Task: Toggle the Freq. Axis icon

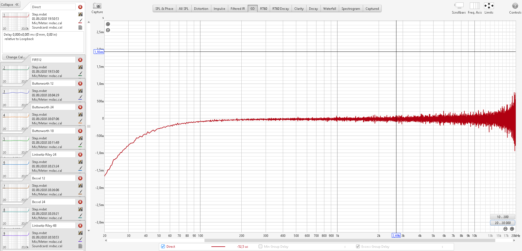Action: click(474, 6)
